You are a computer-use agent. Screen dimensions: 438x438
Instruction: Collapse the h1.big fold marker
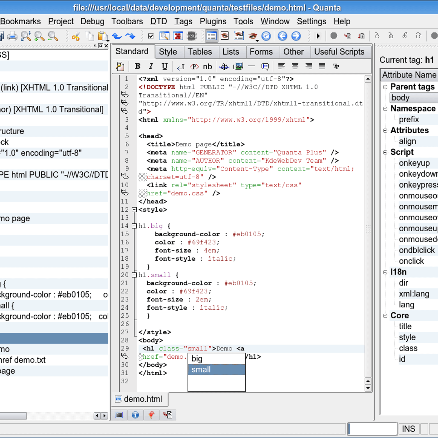point(134,226)
